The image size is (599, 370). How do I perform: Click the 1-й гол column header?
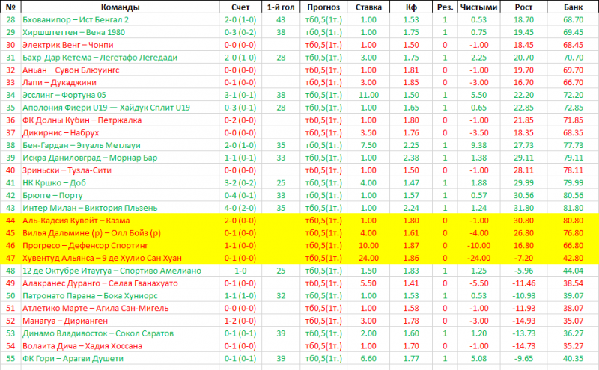(281, 7)
